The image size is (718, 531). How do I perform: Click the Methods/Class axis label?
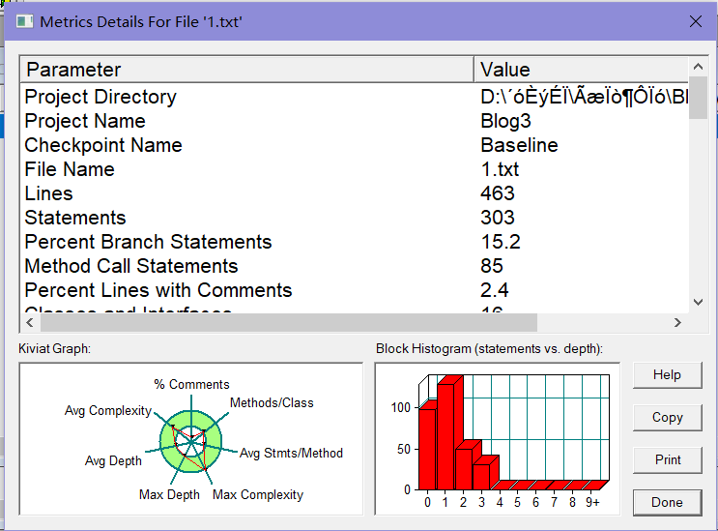point(272,402)
